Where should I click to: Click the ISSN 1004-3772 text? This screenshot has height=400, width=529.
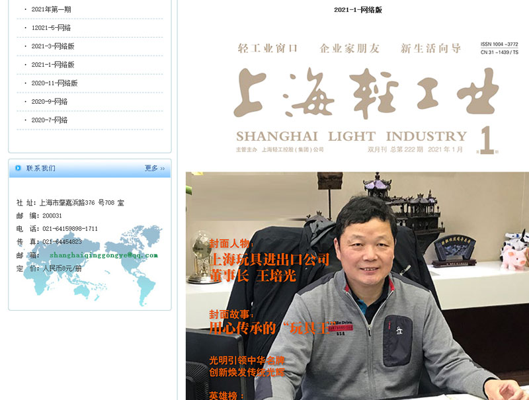[x=499, y=44]
